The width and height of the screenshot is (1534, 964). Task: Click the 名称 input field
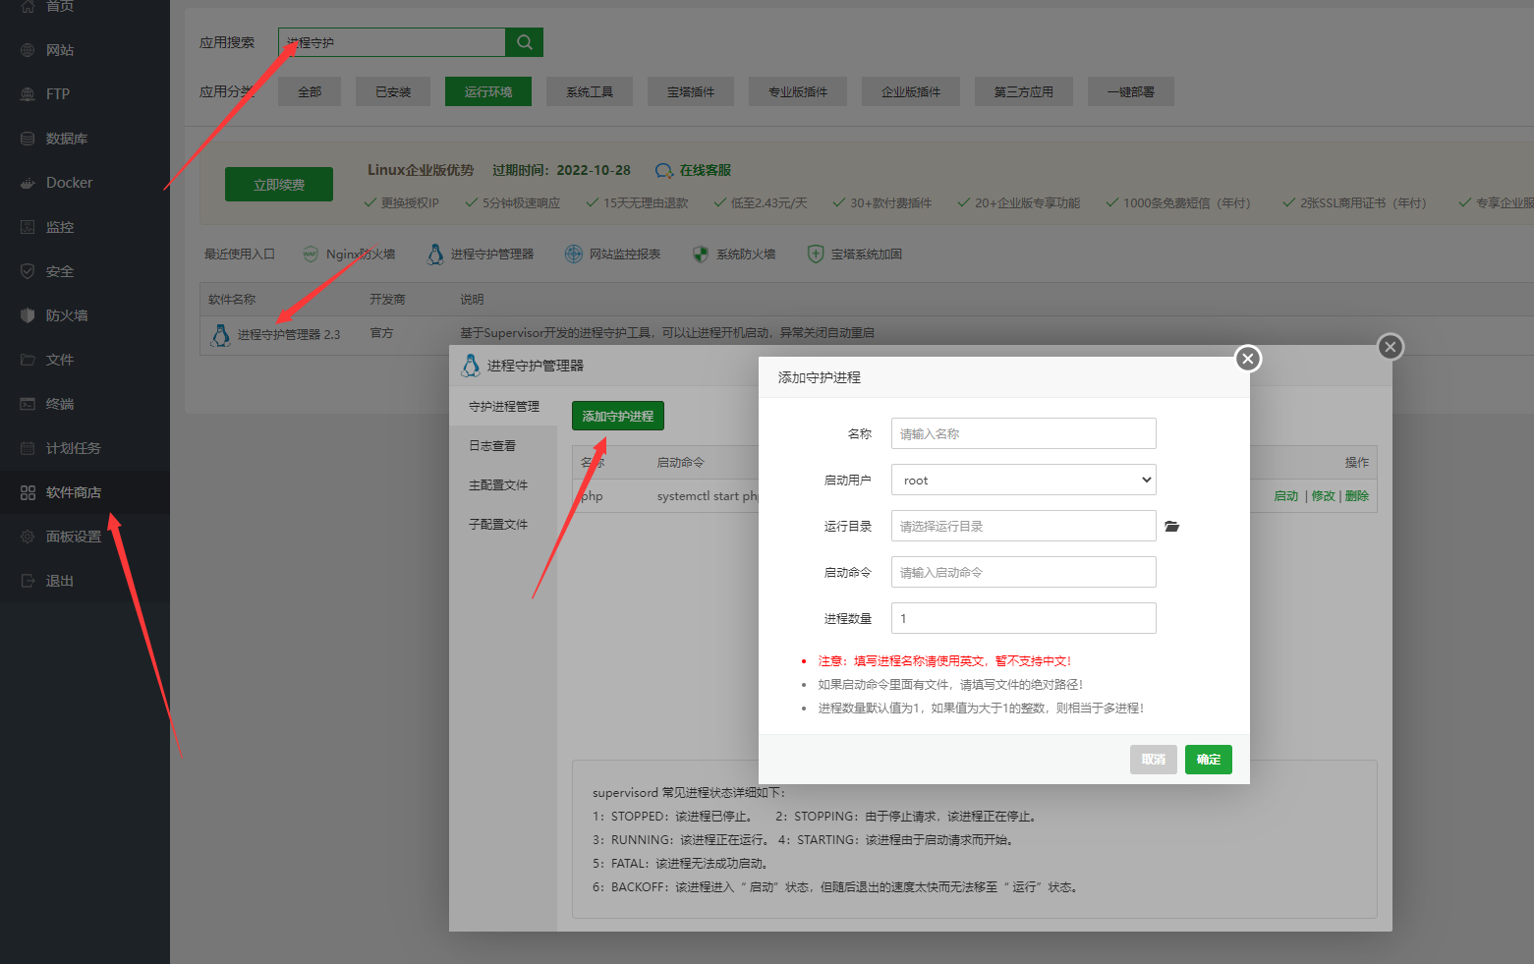(1023, 433)
